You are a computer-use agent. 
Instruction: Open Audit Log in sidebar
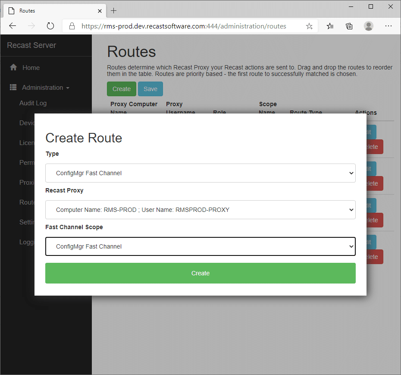(x=33, y=103)
